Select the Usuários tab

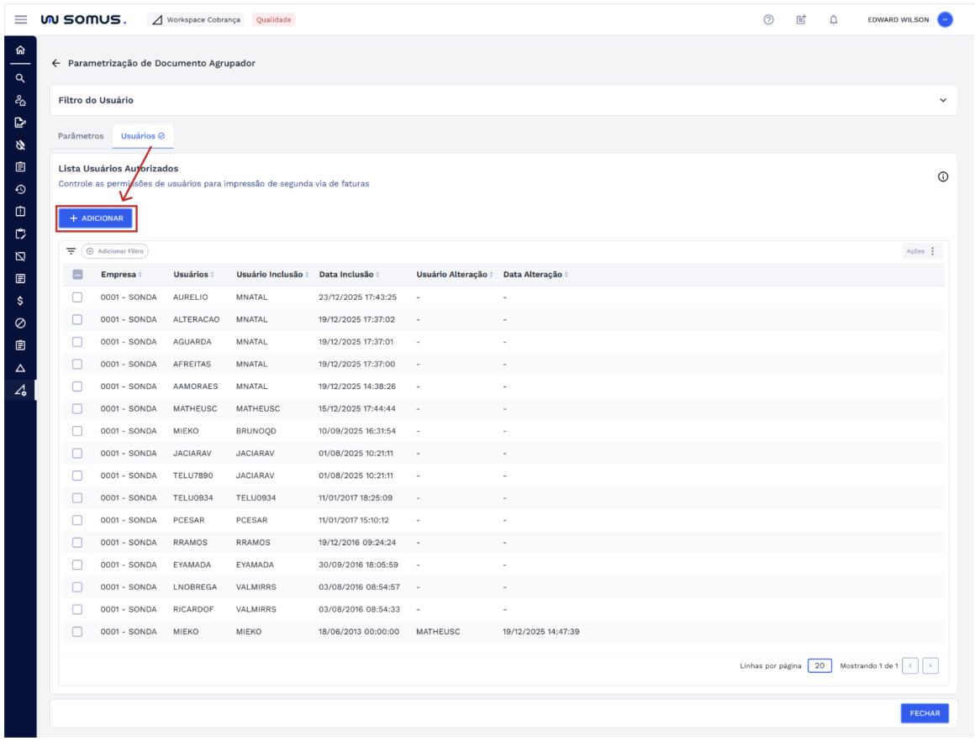142,135
